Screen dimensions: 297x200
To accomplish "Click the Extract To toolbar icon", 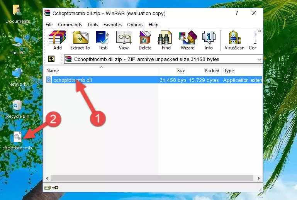I will click(80, 40).
